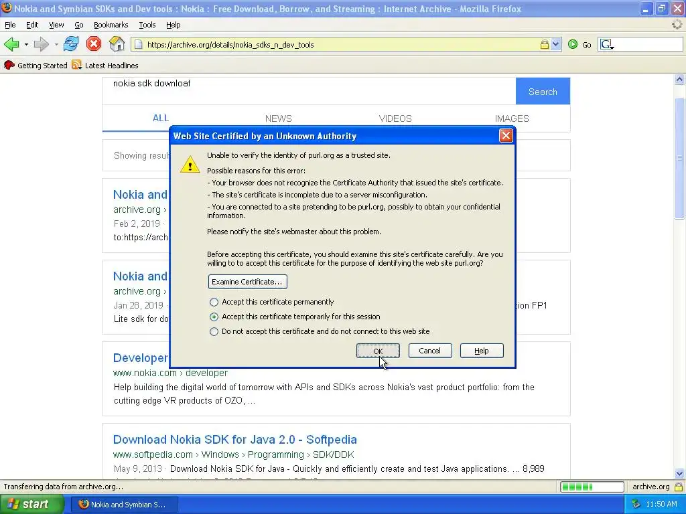Select Accept this certificate temporarily for session
This screenshot has height=514, width=686.
pos(214,317)
